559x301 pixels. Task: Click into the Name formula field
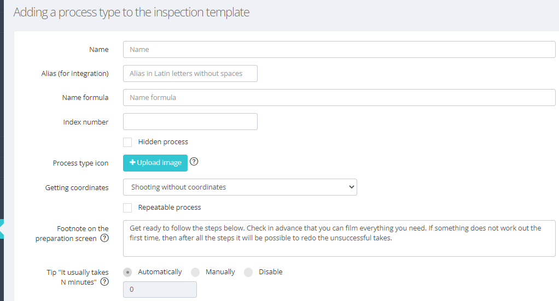339,97
